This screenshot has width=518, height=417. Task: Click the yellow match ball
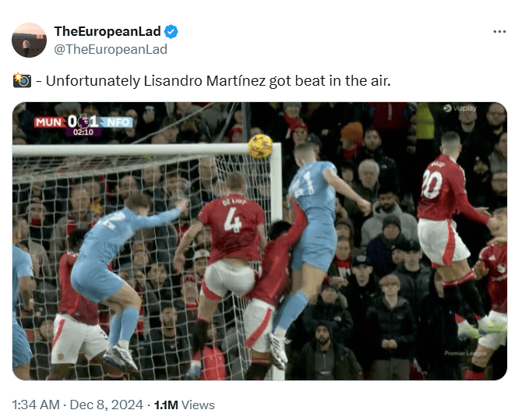[260, 147]
